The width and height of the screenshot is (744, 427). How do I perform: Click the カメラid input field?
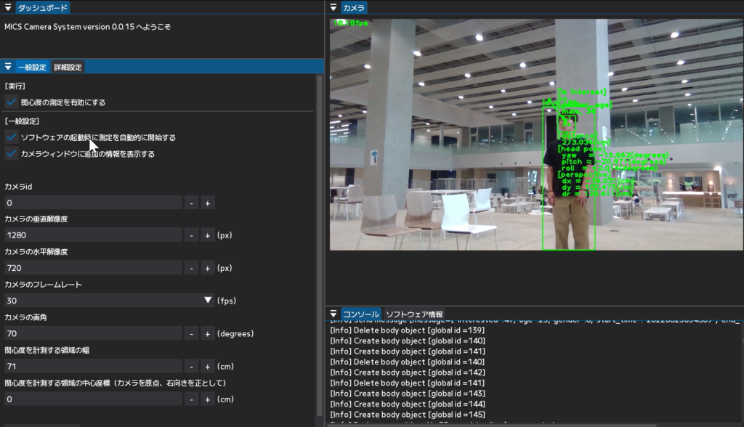[93, 203]
